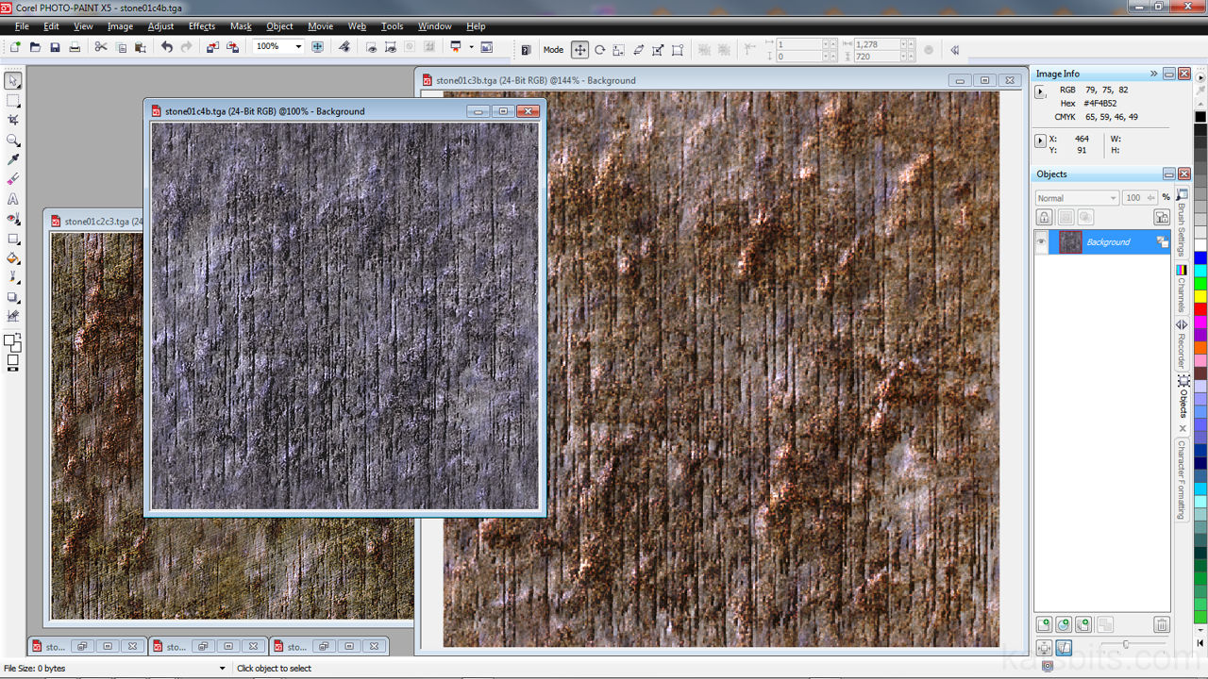This screenshot has width=1208, height=679.
Task: Hide the Background object via eye icon
Action: [x=1042, y=242]
